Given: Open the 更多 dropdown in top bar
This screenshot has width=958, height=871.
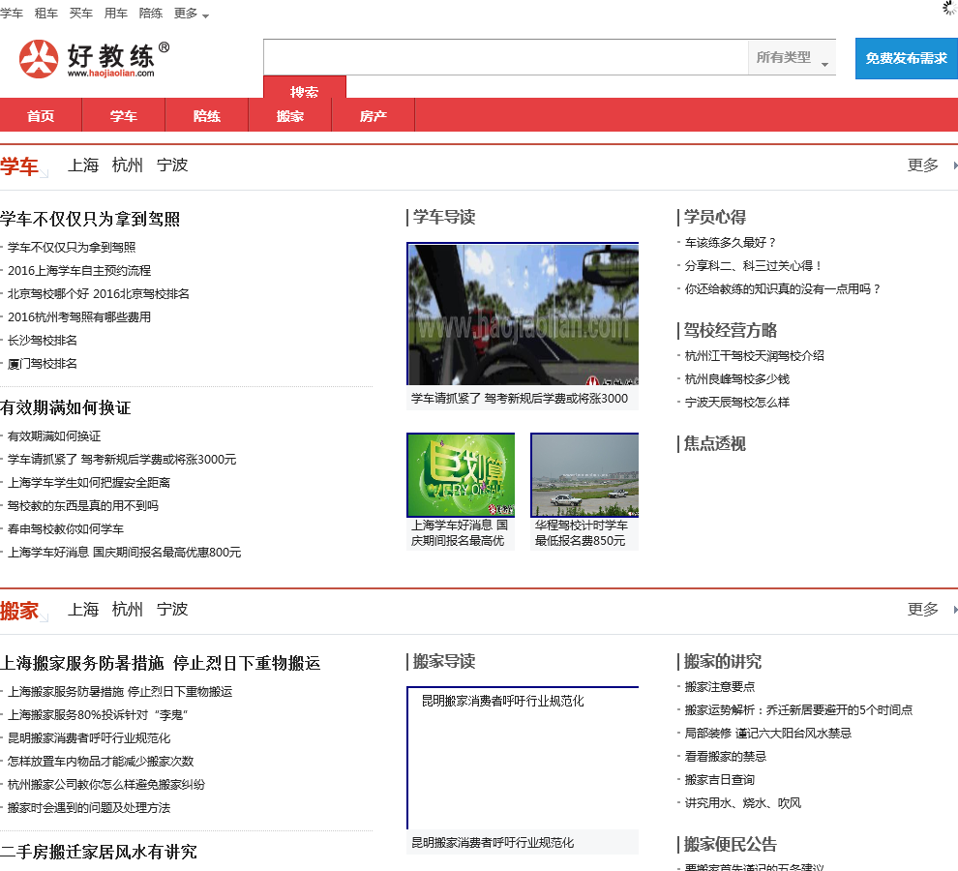Looking at the screenshot, I should pyautogui.click(x=191, y=14).
